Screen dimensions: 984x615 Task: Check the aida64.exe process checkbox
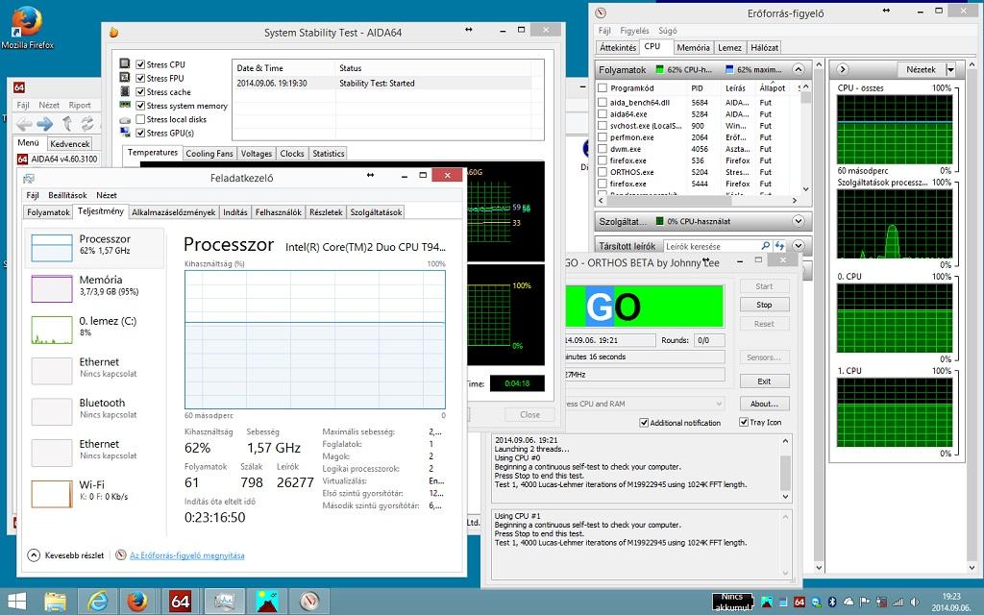pos(603,114)
